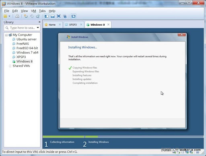Toggle the console view toolbar button
Screen dimensions: 206x156
73,16
